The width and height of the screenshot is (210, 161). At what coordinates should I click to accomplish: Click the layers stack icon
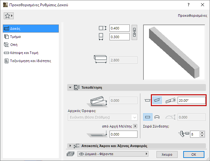pyautogui.click(x=71, y=154)
